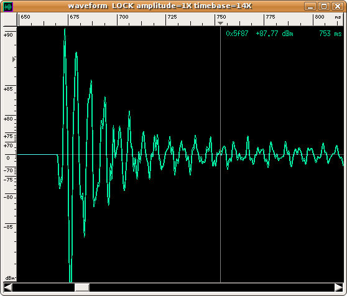Click the +87.77 dBm cursor readout

pos(274,34)
